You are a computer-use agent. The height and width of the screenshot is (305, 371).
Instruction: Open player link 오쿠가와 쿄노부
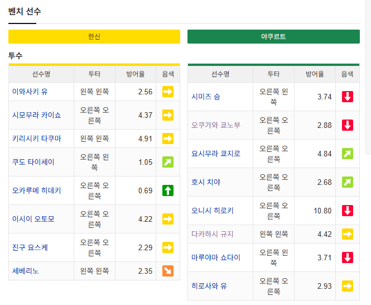216,125
